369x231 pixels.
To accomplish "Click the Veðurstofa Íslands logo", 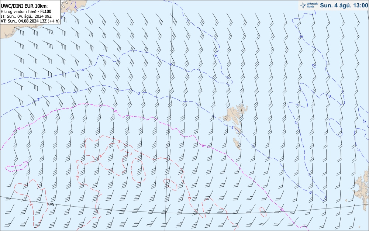I will tap(309, 5).
